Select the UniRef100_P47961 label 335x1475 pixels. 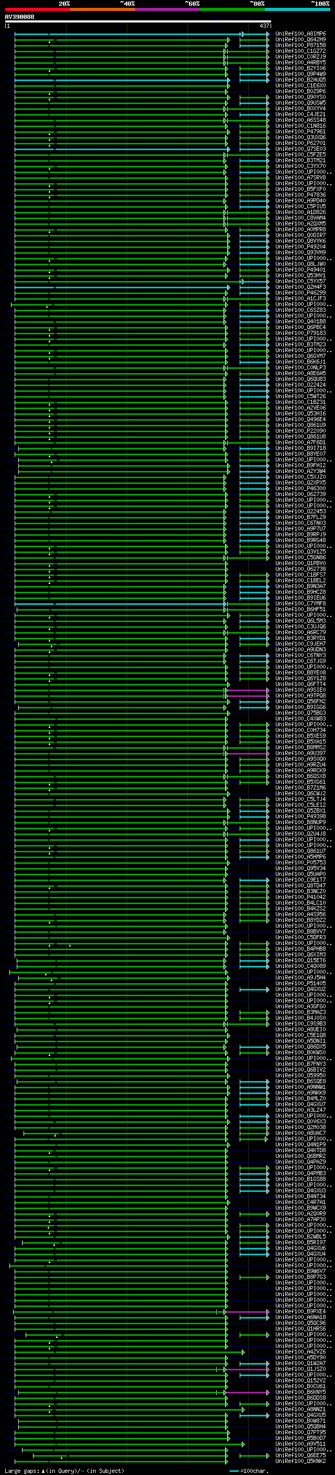click(x=300, y=132)
